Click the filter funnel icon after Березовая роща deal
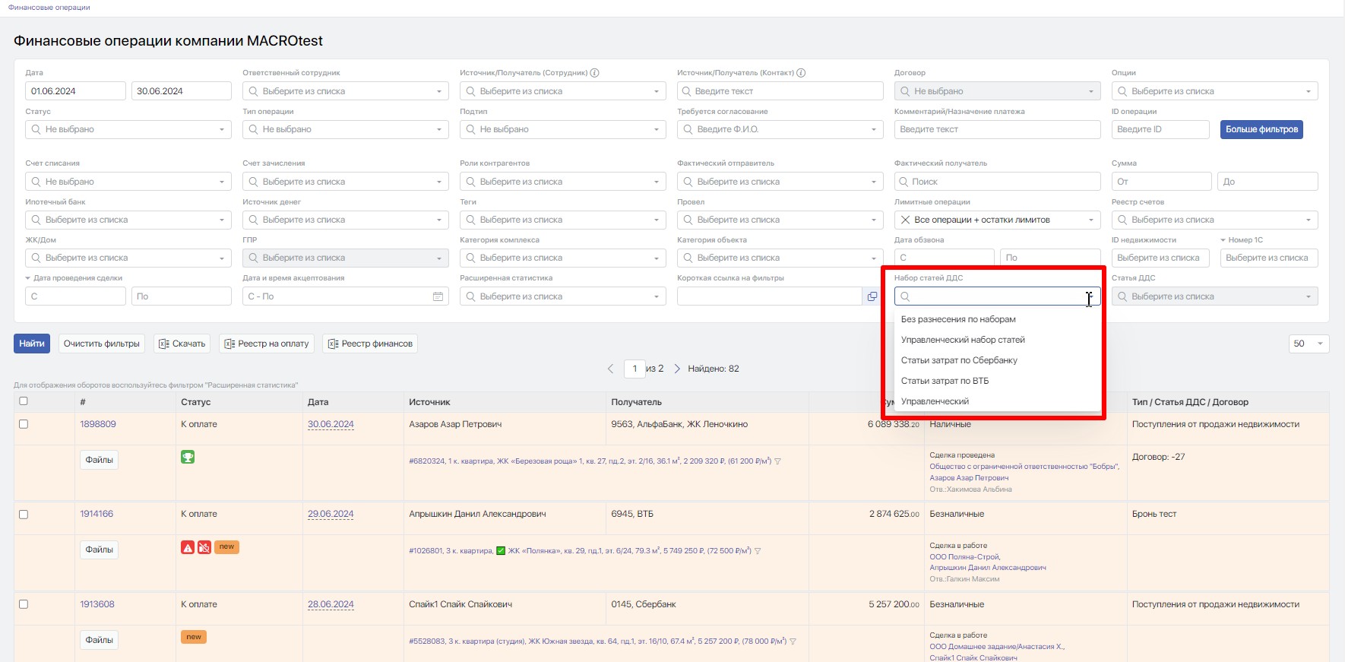 [x=777, y=461]
